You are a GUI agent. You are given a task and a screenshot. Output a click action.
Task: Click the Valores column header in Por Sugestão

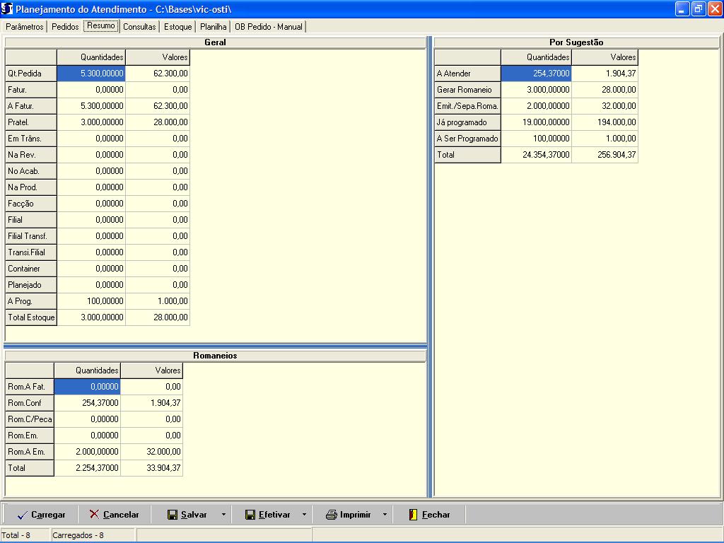pyautogui.click(x=605, y=57)
